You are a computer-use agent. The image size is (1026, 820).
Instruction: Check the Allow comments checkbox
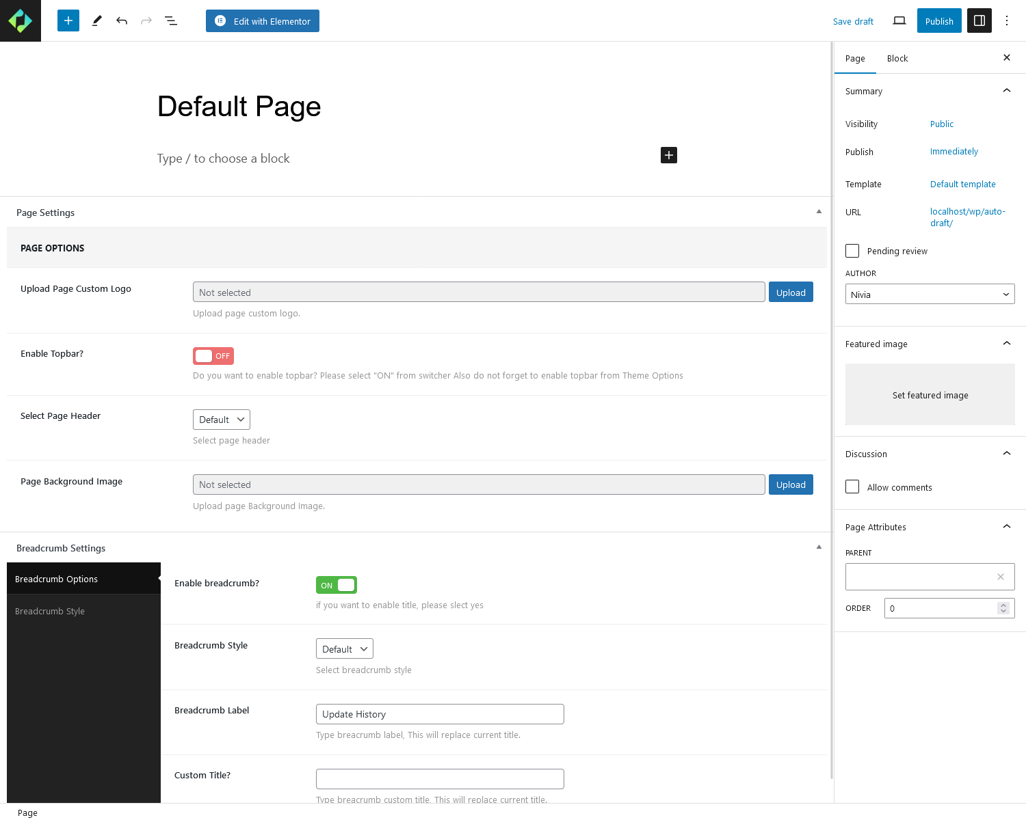tap(852, 487)
